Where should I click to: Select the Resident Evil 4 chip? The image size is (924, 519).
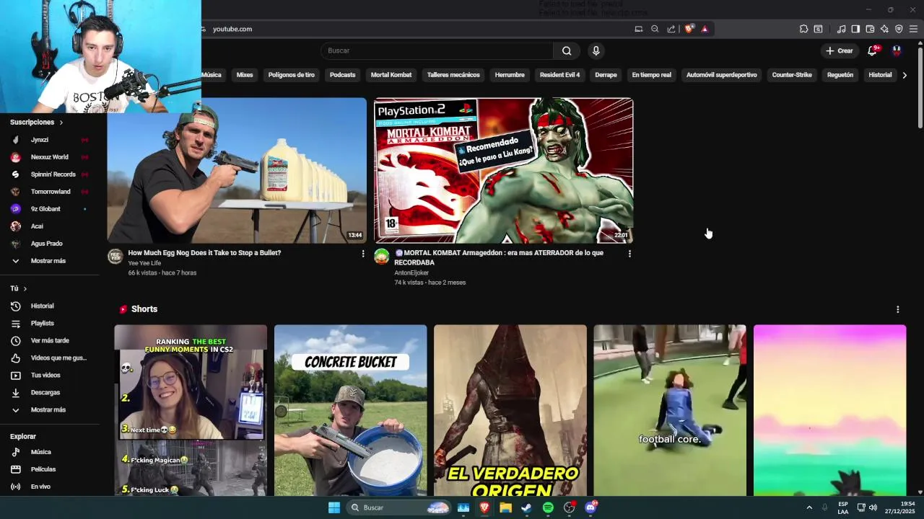tap(559, 75)
